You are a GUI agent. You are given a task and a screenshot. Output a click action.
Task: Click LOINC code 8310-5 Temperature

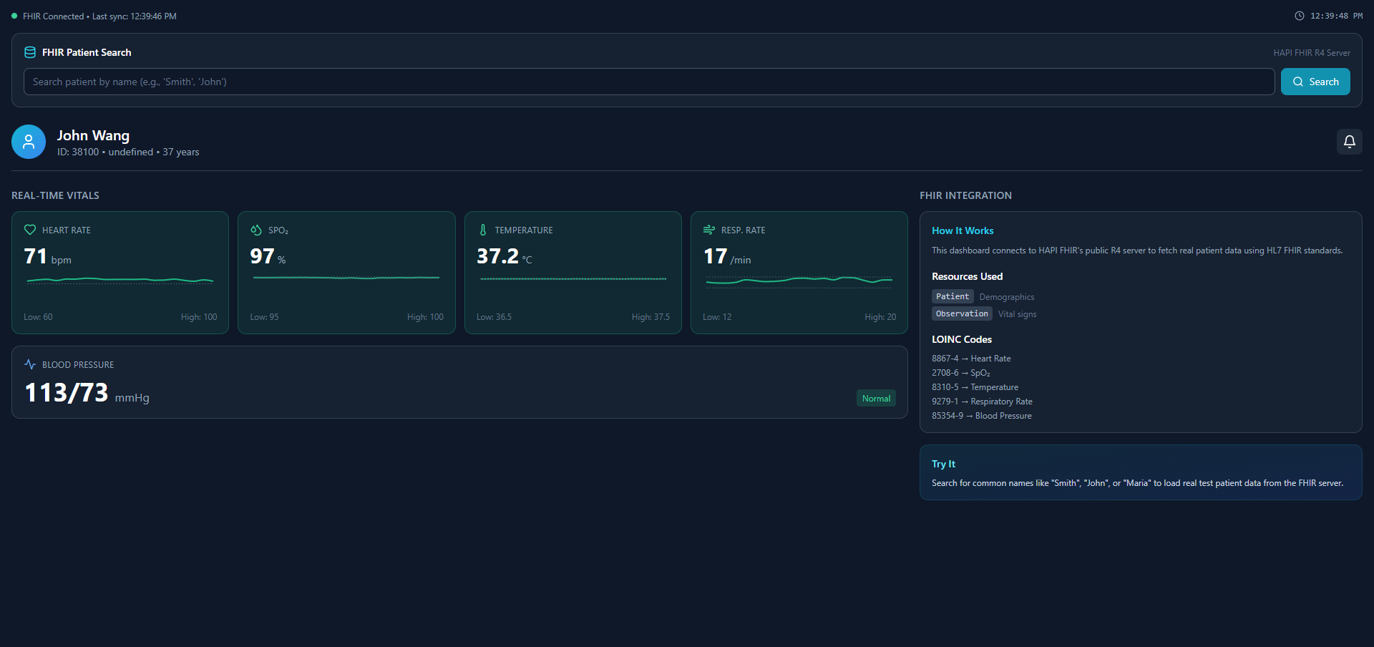(975, 387)
